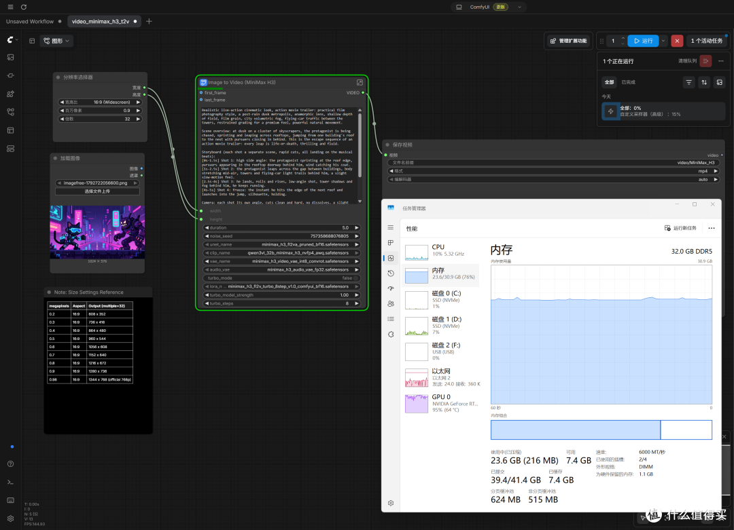Screen dimensions: 734x530
Task: Open ComfyUI settings gear in sidebar
Action: (x=10, y=518)
